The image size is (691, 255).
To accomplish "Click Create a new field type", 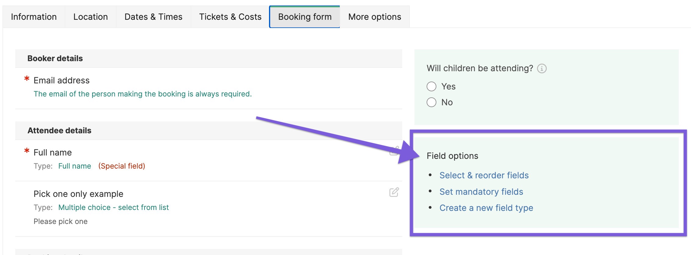I will coord(486,208).
